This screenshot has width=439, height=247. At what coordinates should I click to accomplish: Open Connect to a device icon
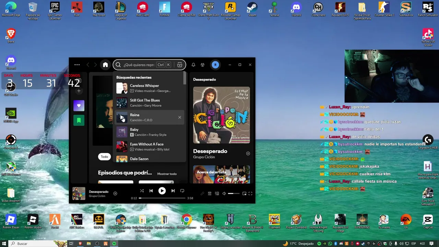(x=217, y=193)
